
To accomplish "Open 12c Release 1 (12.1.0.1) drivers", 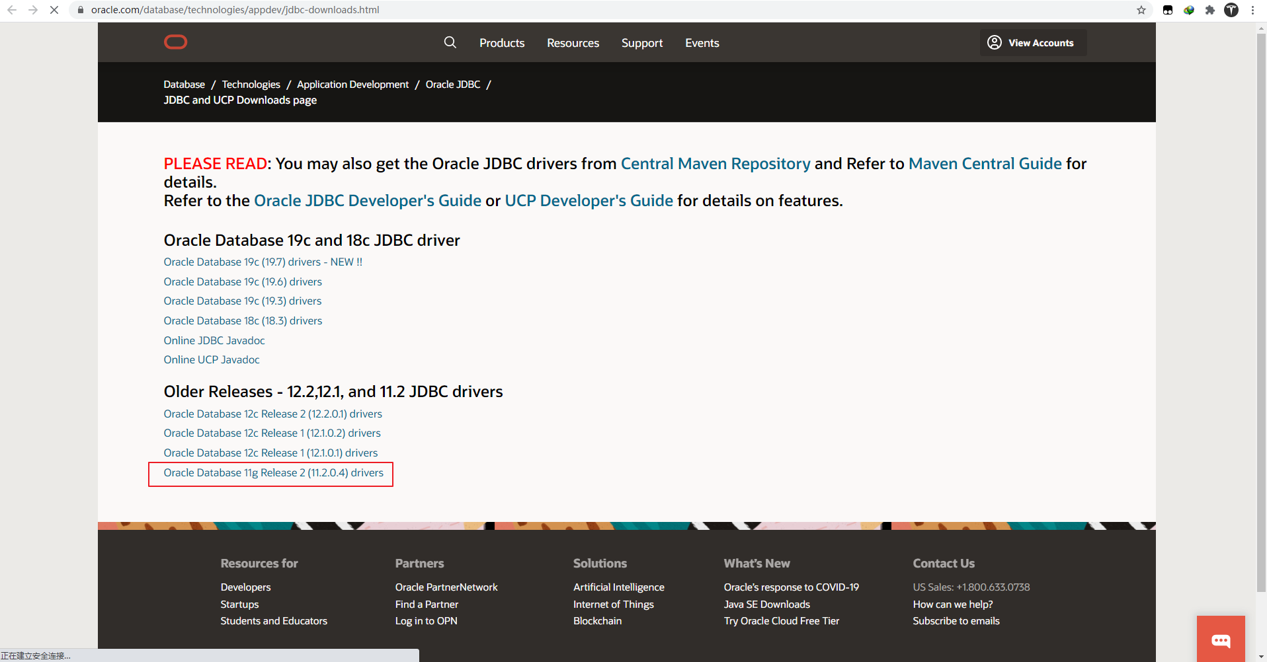I will coord(270,453).
